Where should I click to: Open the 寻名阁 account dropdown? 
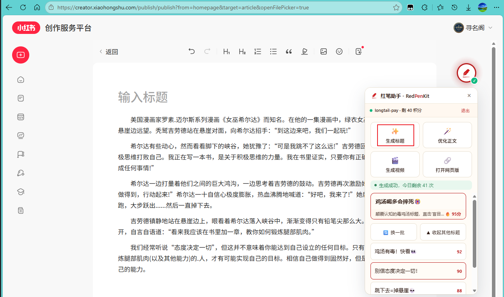click(x=473, y=28)
